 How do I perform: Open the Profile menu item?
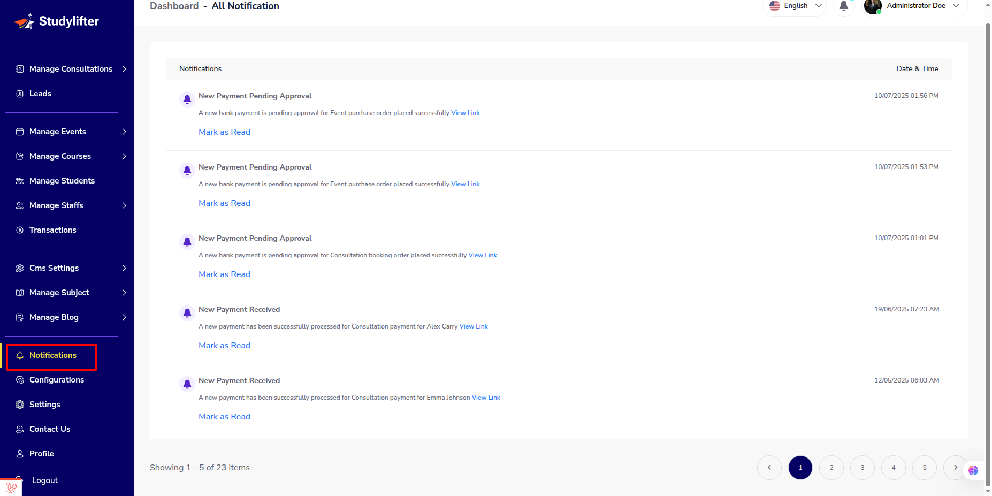click(x=42, y=454)
